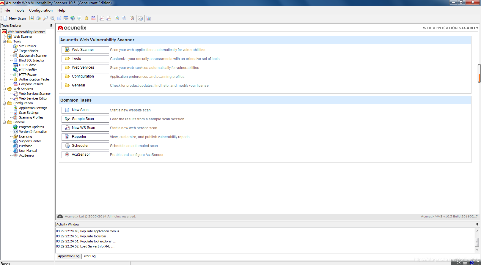Click Web Services button in main panel

pos(85,67)
